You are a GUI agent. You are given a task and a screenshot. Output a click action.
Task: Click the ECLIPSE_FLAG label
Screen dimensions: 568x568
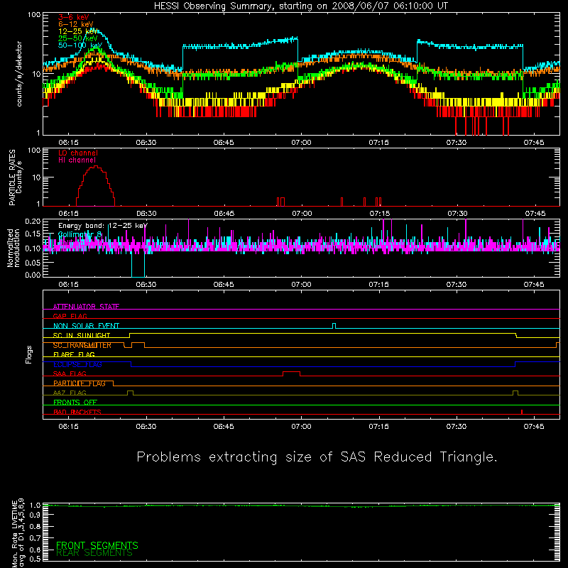click(x=77, y=364)
